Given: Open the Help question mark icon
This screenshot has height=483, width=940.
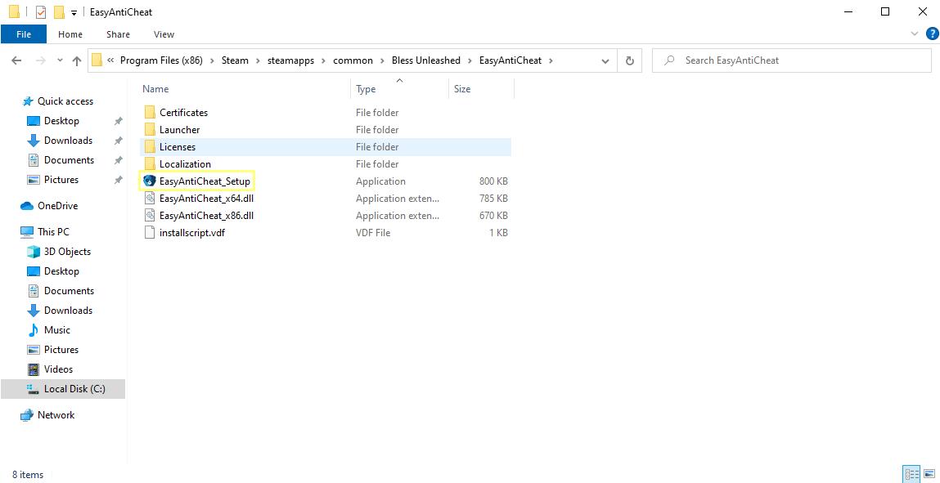Looking at the screenshot, I should pyautogui.click(x=931, y=34).
